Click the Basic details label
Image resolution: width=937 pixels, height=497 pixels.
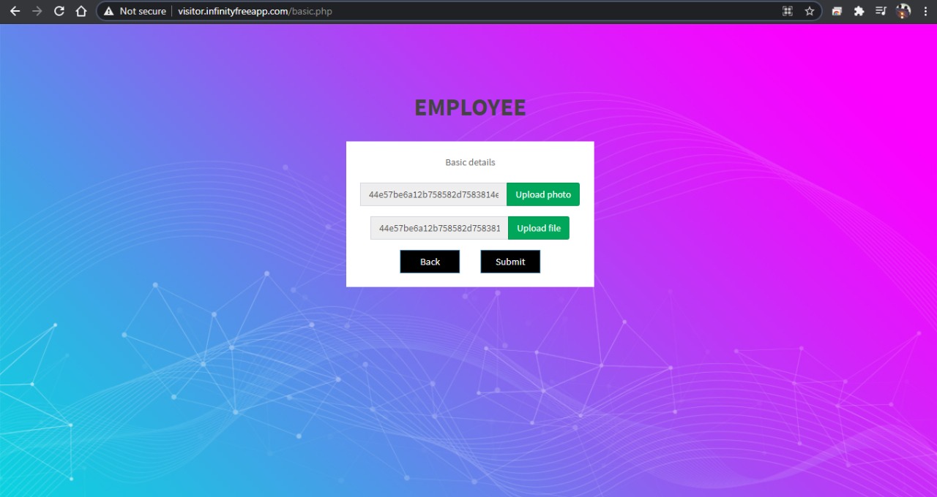[x=470, y=162]
